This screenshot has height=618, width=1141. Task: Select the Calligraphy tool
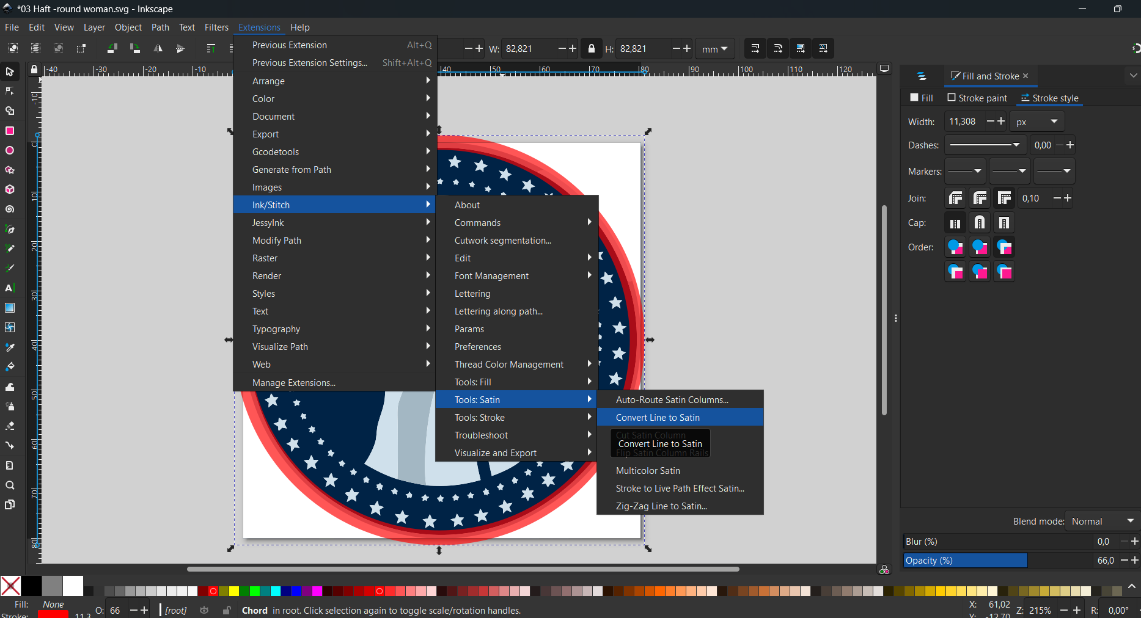[10, 268]
